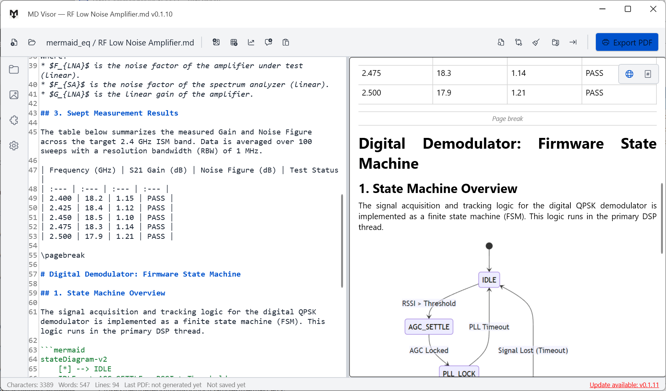The height and width of the screenshot is (391, 666).
Task: Click the editor row with 2.400 and 18.2
Action: (107, 198)
